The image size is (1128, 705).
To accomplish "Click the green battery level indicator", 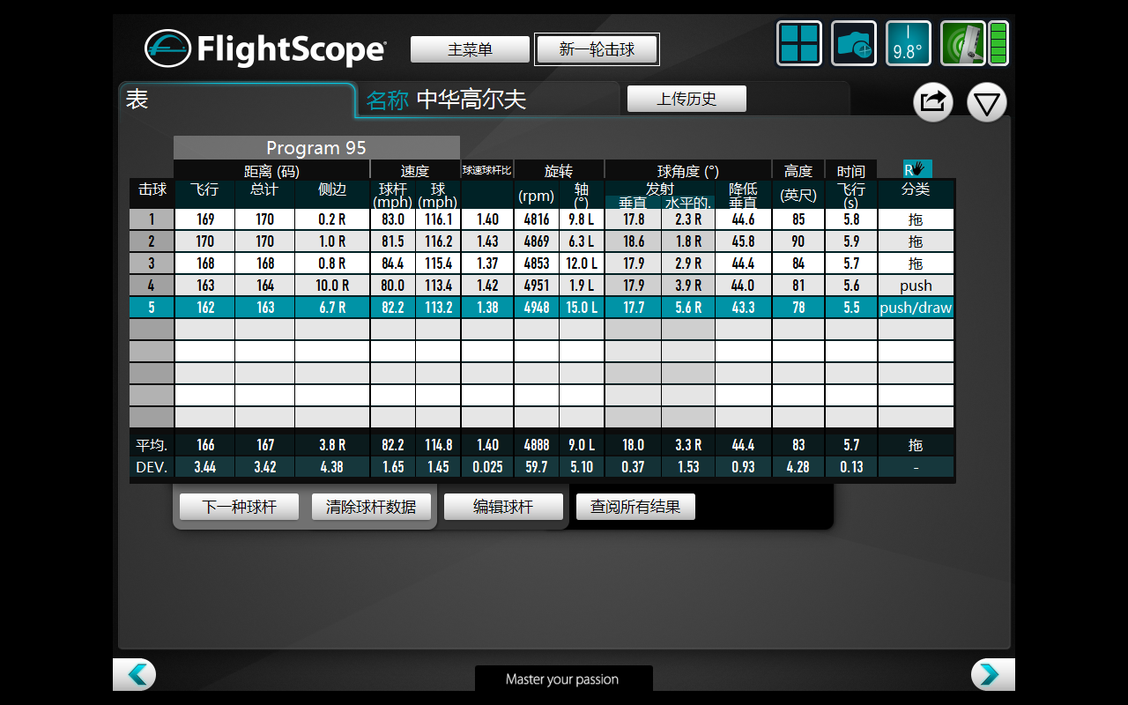I will click(998, 43).
